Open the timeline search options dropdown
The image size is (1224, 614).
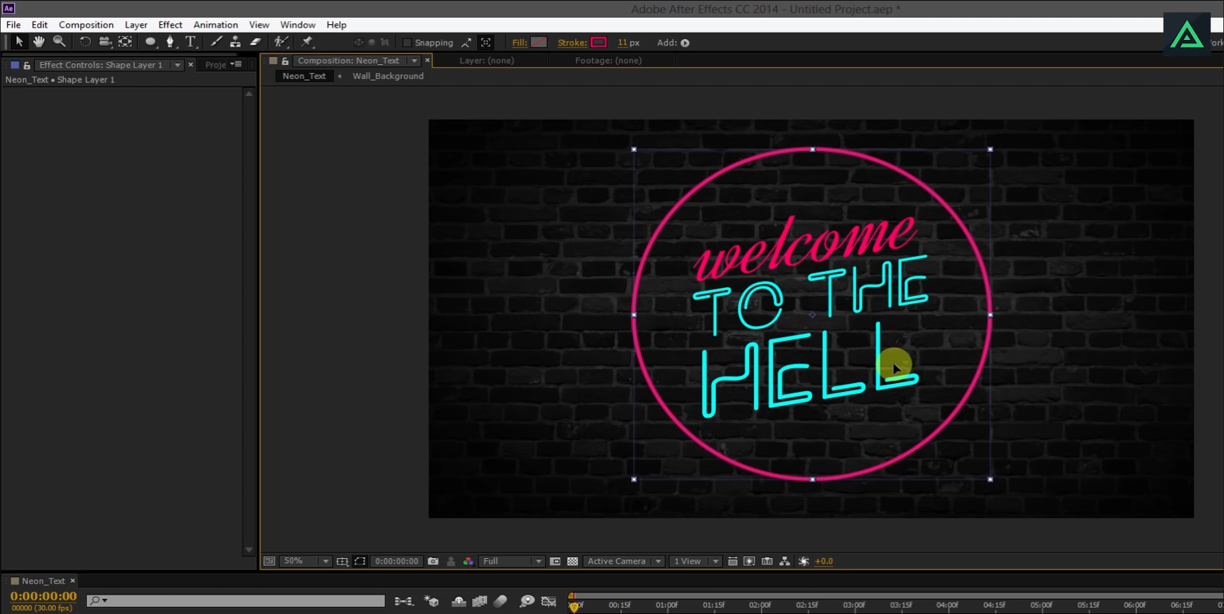click(98, 601)
